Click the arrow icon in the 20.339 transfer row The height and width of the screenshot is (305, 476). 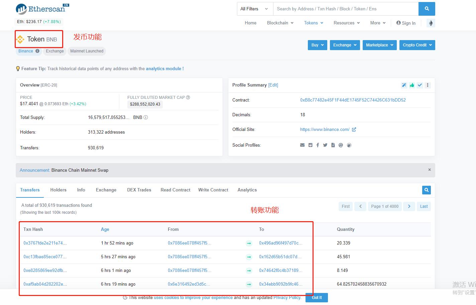(249, 243)
